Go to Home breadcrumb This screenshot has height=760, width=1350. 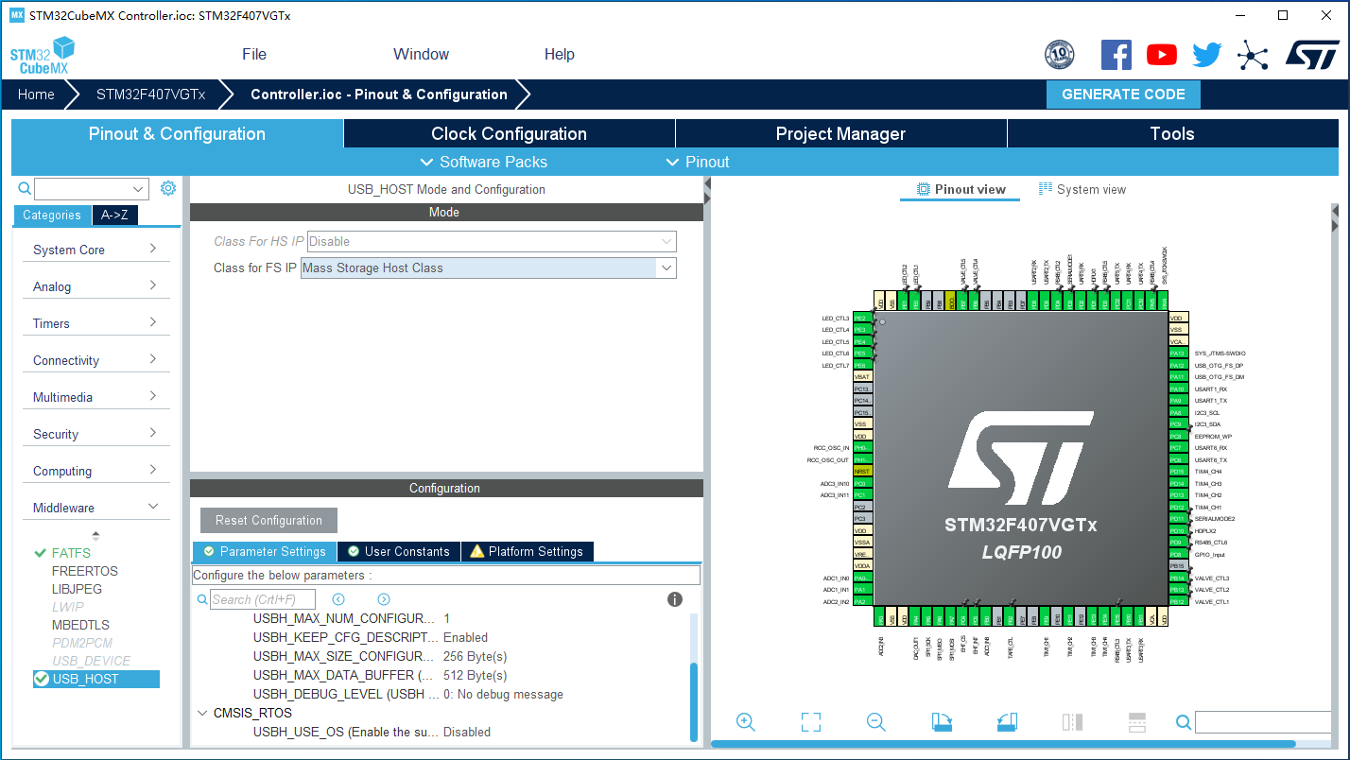point(36,95)
